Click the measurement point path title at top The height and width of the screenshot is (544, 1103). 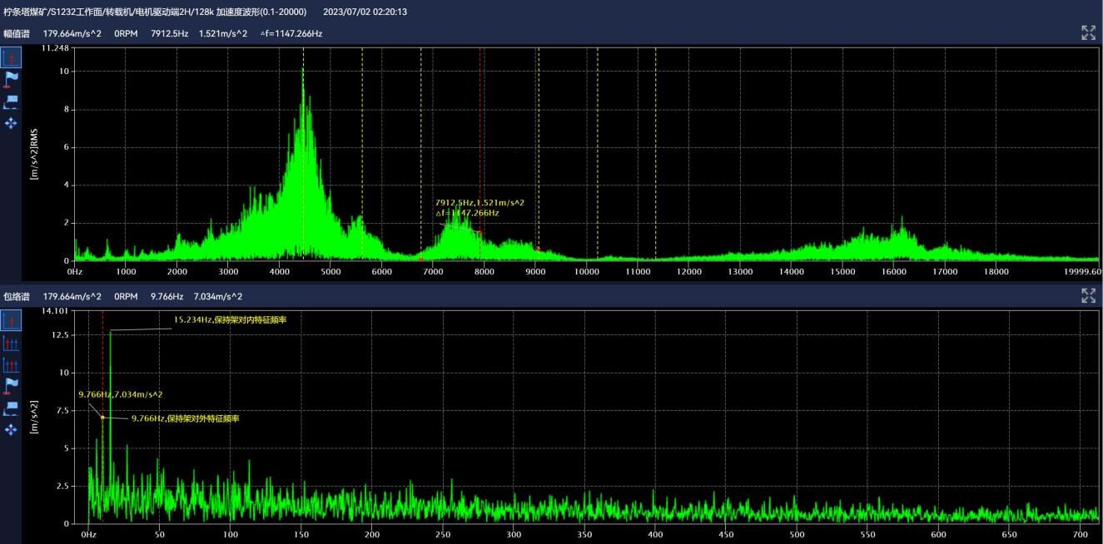click(x=155, y=12)
